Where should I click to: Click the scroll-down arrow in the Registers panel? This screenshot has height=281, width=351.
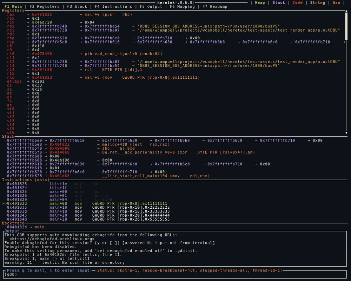pos(347,133)
